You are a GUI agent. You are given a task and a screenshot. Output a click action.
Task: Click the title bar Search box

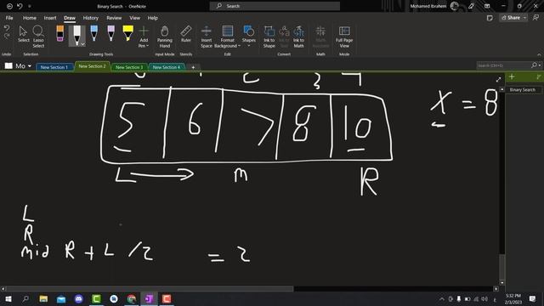[x=275, y=6]
